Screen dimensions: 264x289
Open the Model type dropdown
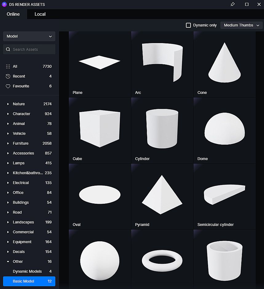tap(29, 36)
